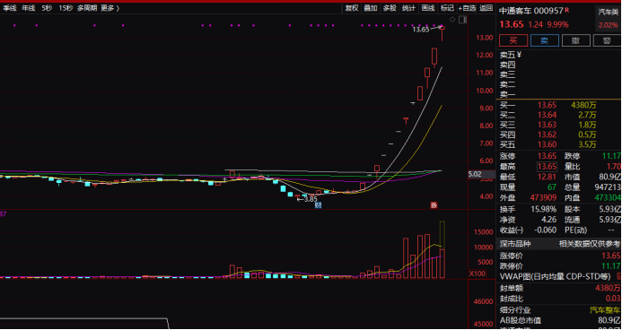
Task: Click the 5.02 price marker on axis
Action: (x=475, y=174)
